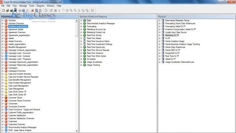Viewport: 236px width, 133px height.
Task: Click the red icon beside Consumer Sector
Action: pyautogui.click(x=6, y=98)
